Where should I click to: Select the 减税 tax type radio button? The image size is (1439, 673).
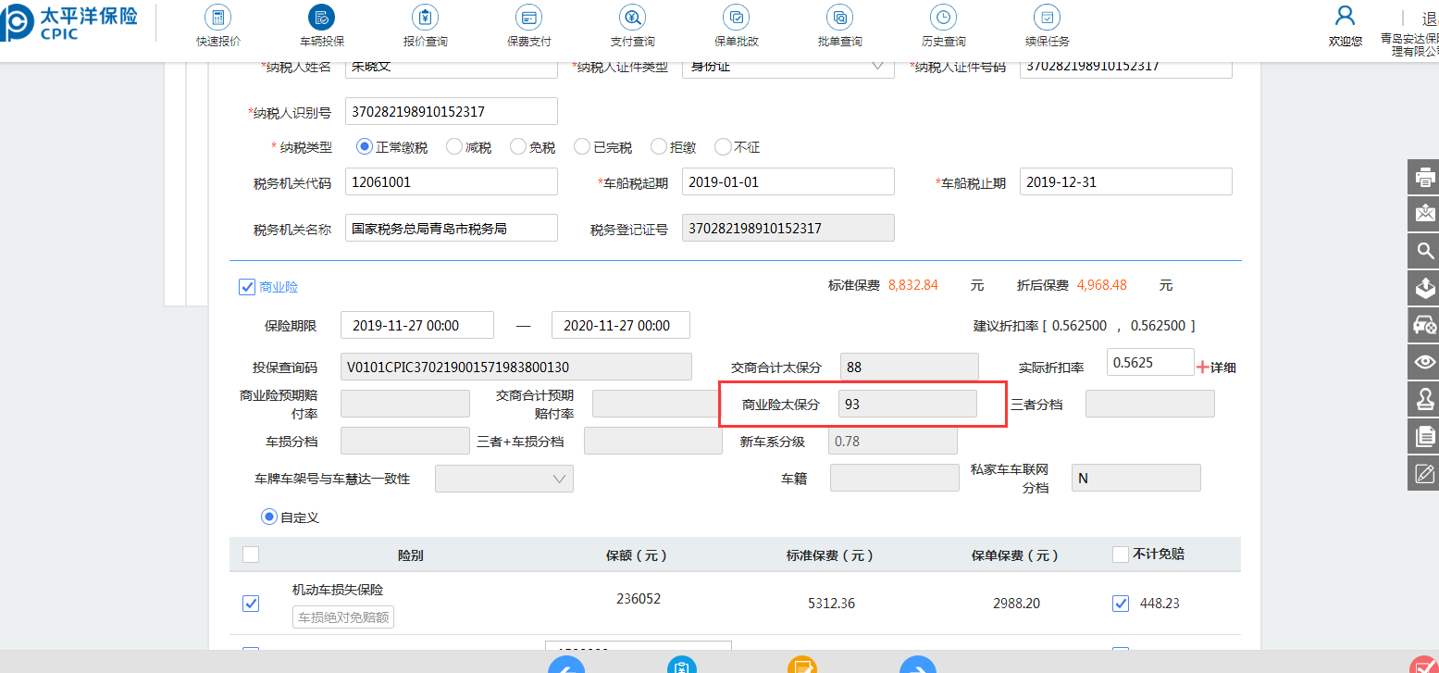click(454, 147)
